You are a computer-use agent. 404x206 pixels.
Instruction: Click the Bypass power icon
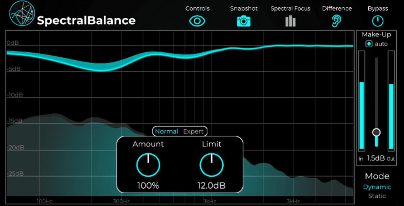[x=378, y=21]
